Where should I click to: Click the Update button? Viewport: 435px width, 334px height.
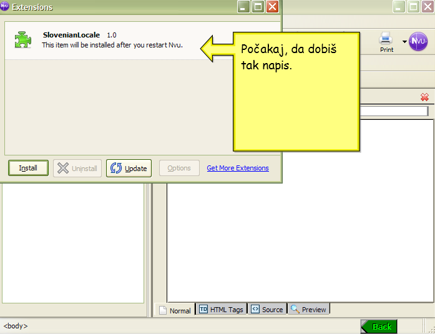tap(129, 168)
